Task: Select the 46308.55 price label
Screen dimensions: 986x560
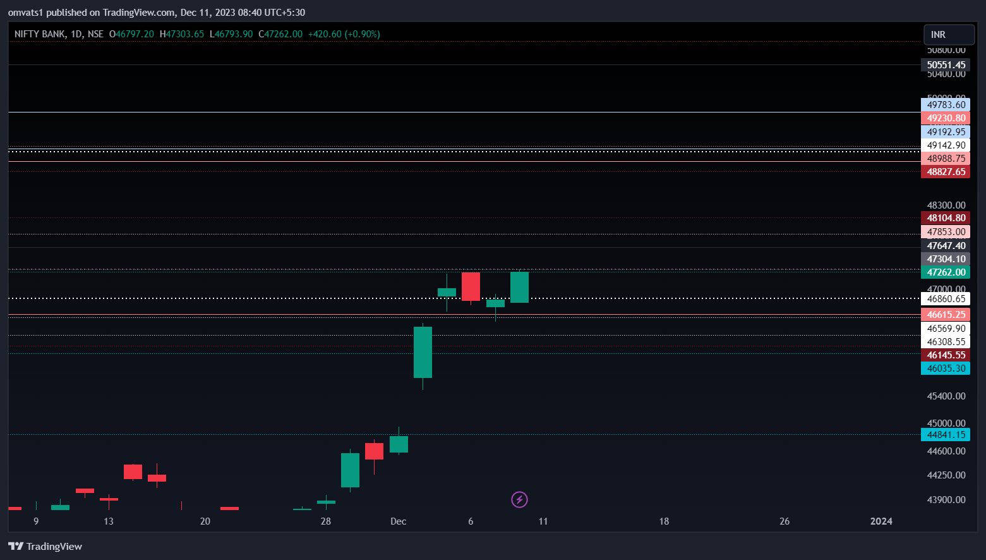Action: tap(946, 342)
